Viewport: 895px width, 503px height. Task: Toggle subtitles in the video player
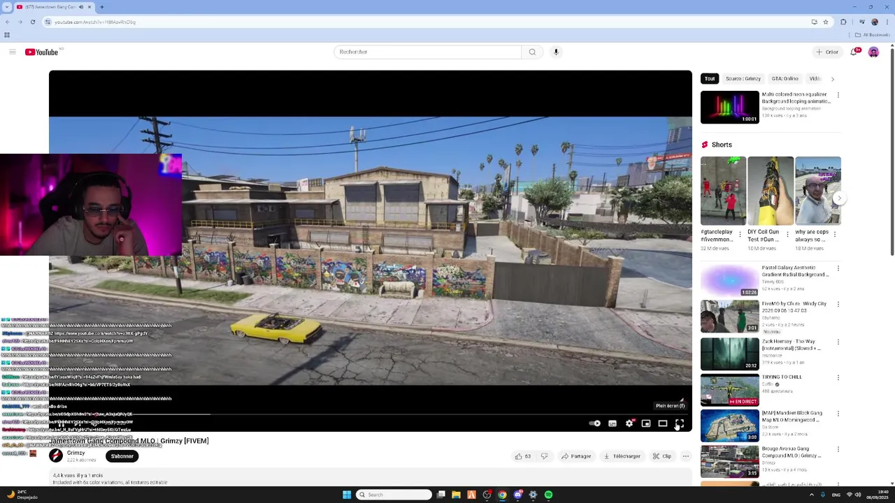coord(613,423)
